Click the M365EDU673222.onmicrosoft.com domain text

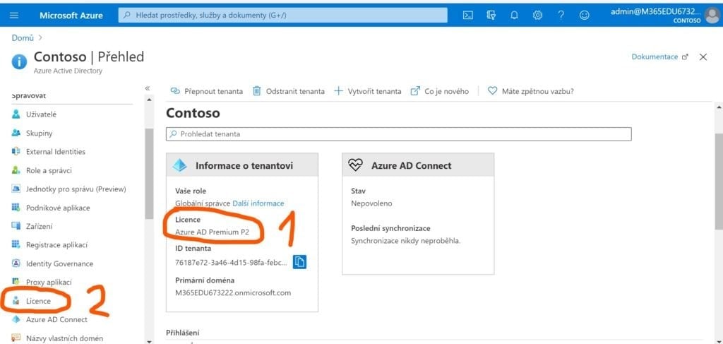233,292
